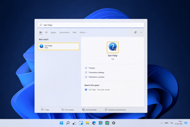Open the green-screen app icon on the taskbar
Viewport: 190px width, 127px height.
click(107, 123)
